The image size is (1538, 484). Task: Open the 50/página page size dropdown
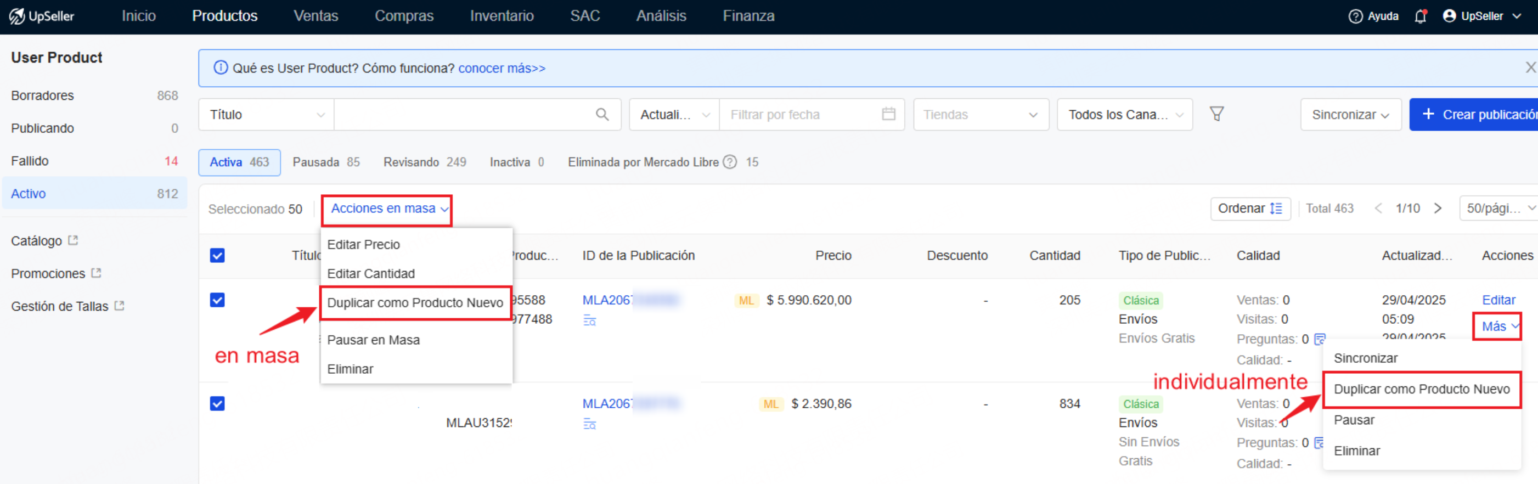[x=1500, y=209]
